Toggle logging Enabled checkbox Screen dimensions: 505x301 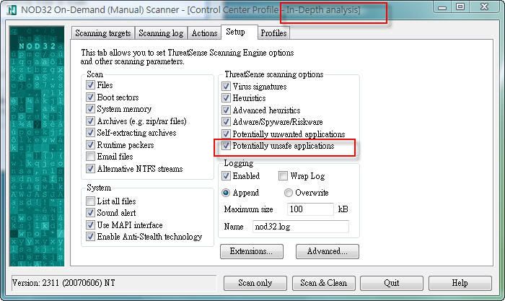pos(226,176)
